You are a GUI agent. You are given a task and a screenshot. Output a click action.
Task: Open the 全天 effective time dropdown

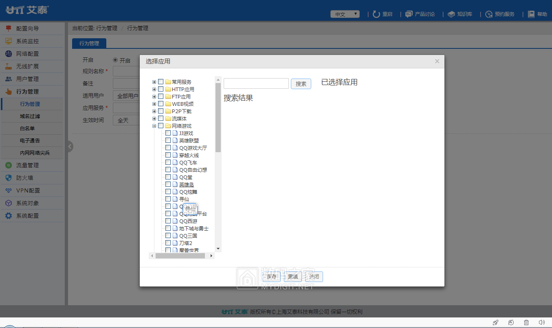click(x=126, y=120)
